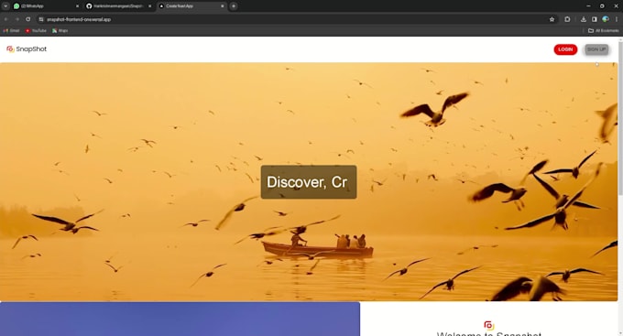Open the YouTube bookmark
The image size is (623, 336).
click(x=36, y=30)
